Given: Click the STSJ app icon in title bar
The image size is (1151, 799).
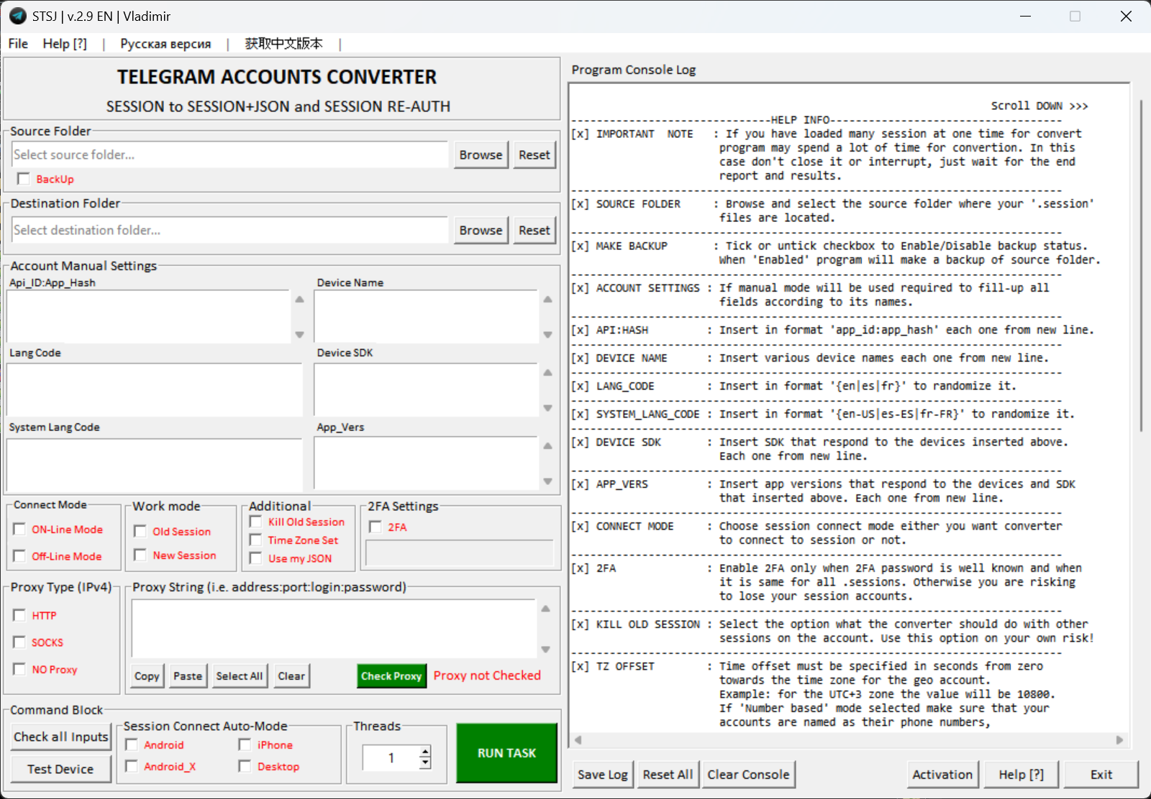Looking at the screenshot, I should (17, 16).
